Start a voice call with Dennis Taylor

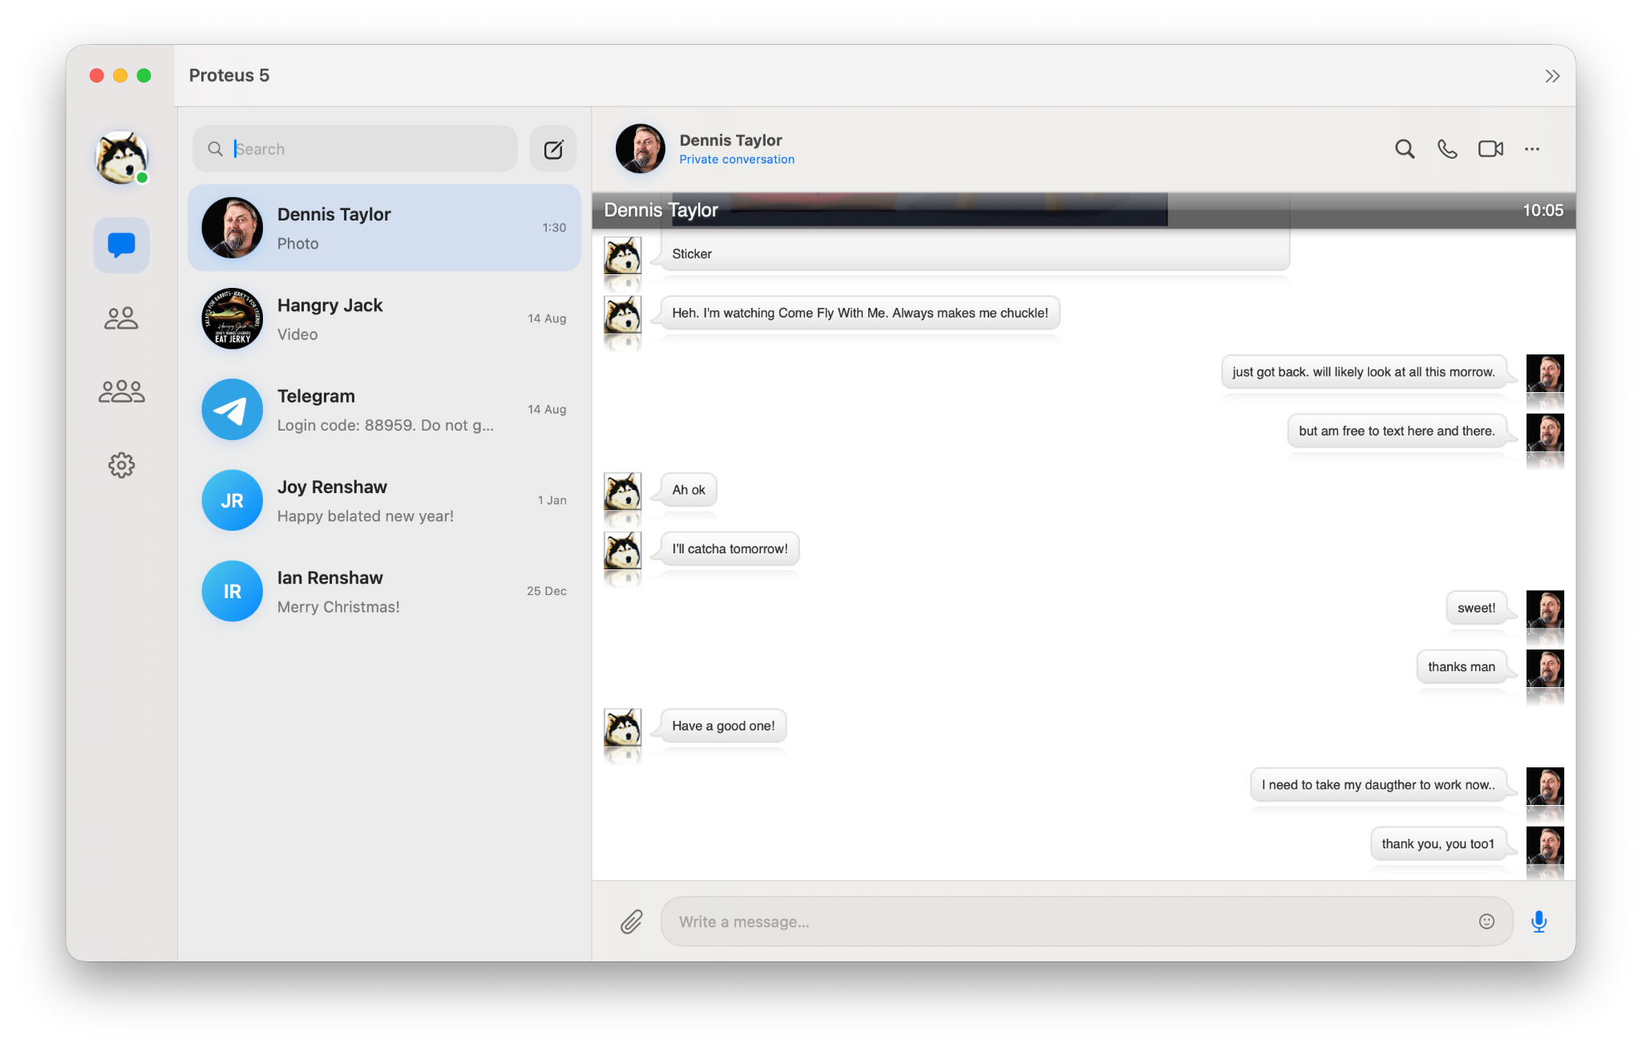tap(1447, 149)
